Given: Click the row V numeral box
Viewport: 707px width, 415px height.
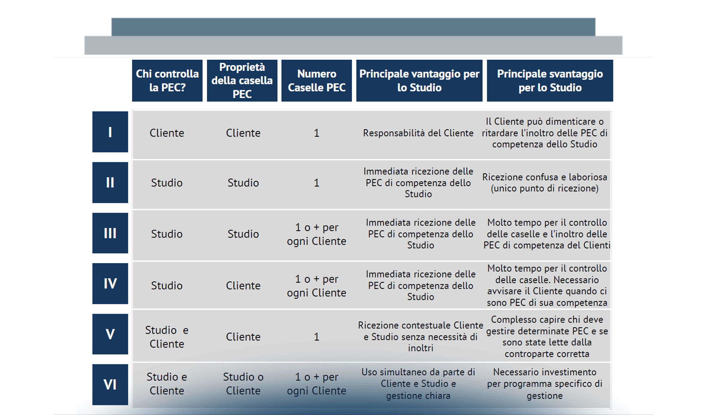Looking at the screenshot, I should 110,334.
